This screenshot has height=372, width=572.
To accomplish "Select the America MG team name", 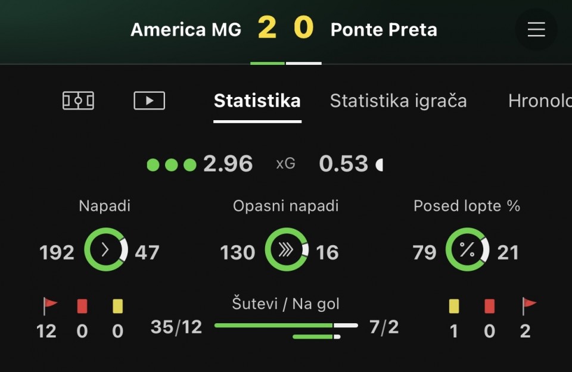I will pos(186,30).
